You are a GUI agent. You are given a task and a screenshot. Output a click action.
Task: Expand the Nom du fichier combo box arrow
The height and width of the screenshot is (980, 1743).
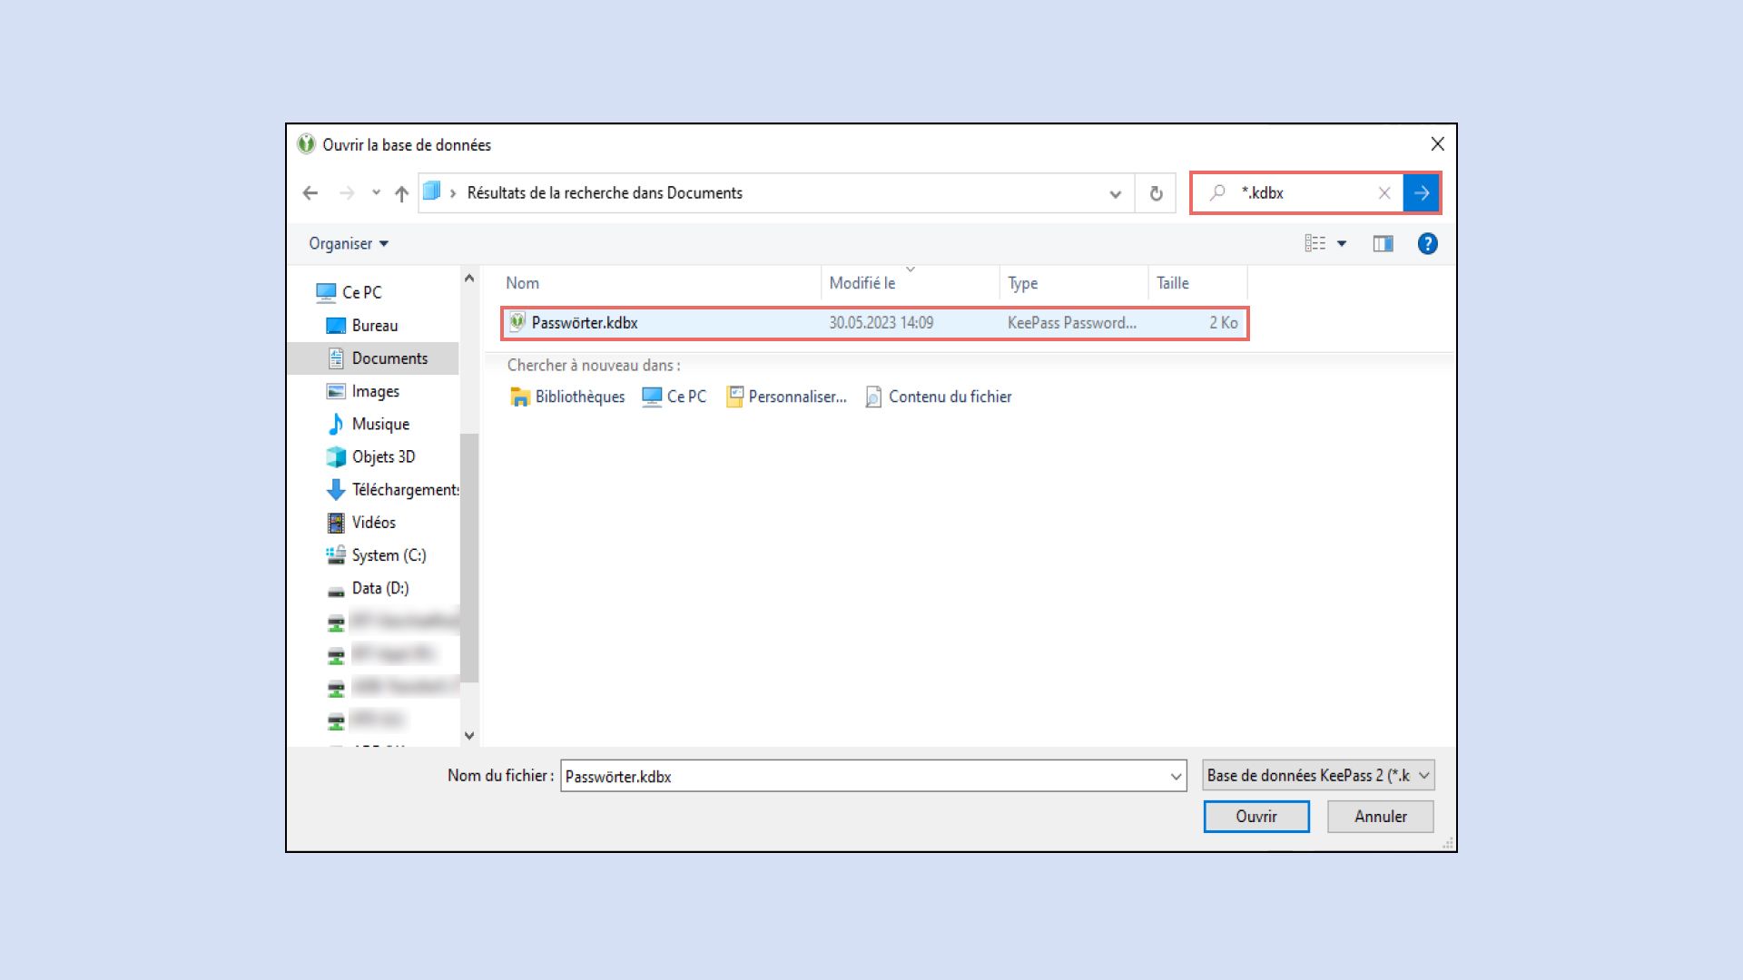(1176, 776)
